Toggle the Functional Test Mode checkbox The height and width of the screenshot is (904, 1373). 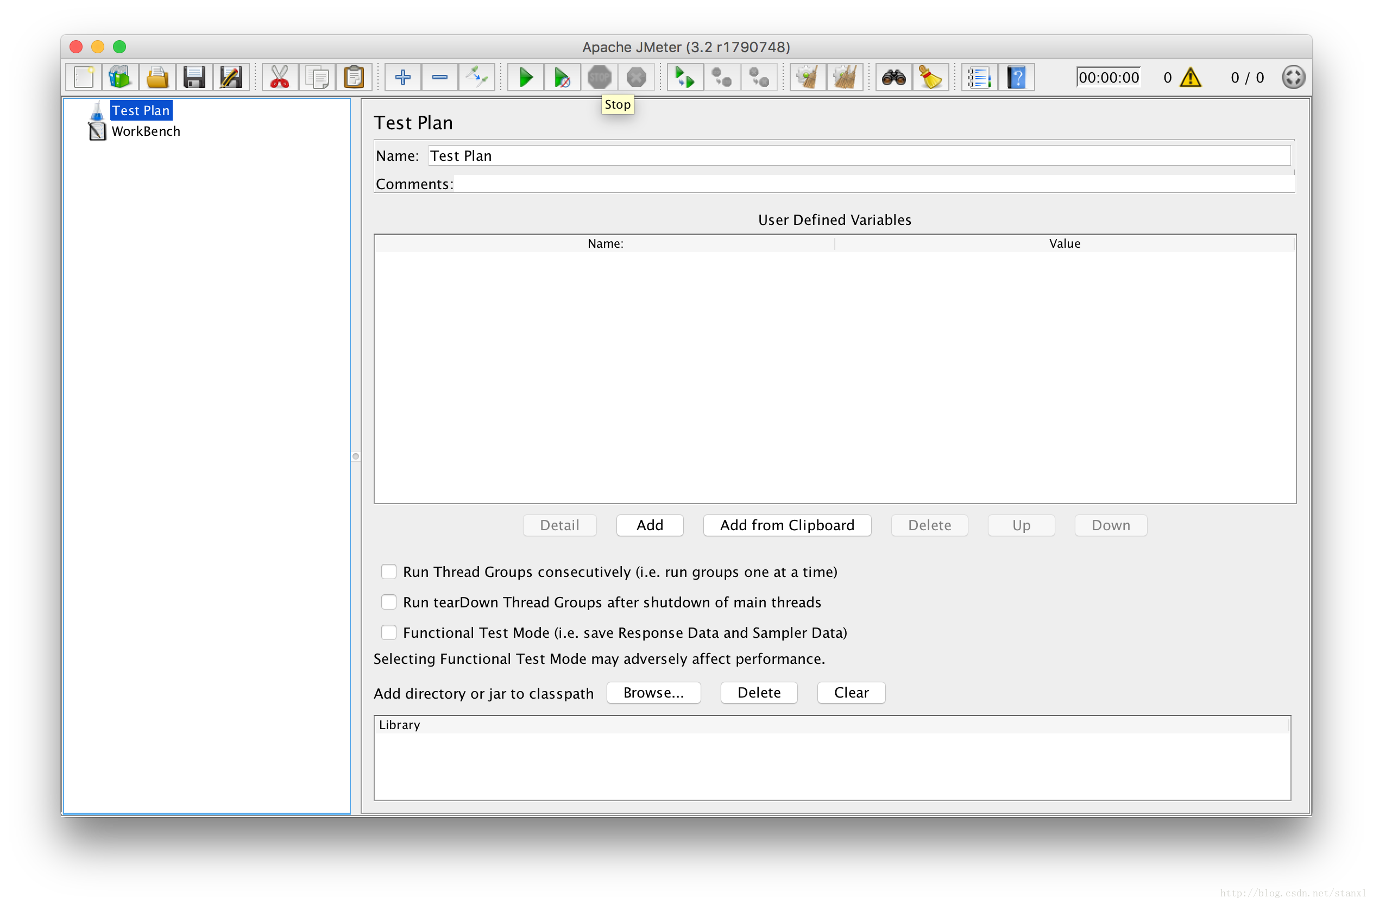point(389,633)
